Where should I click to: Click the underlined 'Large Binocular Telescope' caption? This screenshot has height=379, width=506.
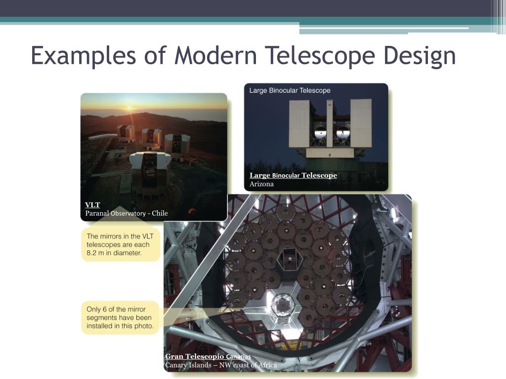[x=294, y=175]
